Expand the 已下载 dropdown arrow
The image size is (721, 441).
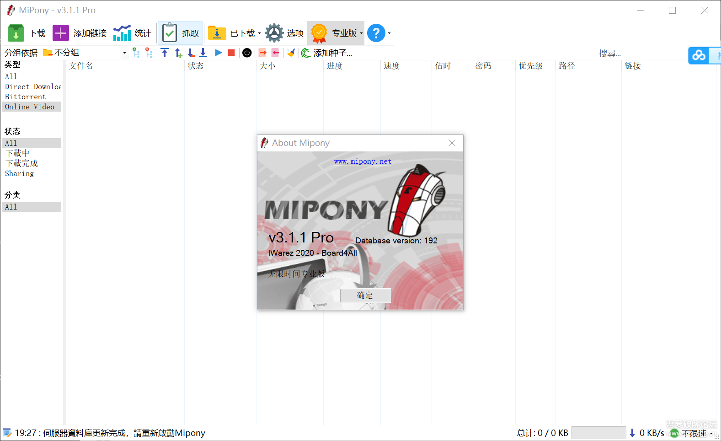coord(259,33)
